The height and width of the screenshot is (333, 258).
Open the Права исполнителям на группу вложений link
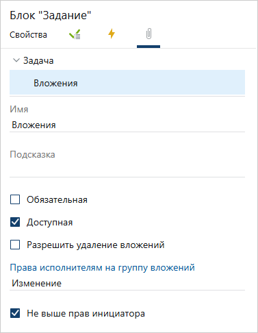click(x=102, y=267)
